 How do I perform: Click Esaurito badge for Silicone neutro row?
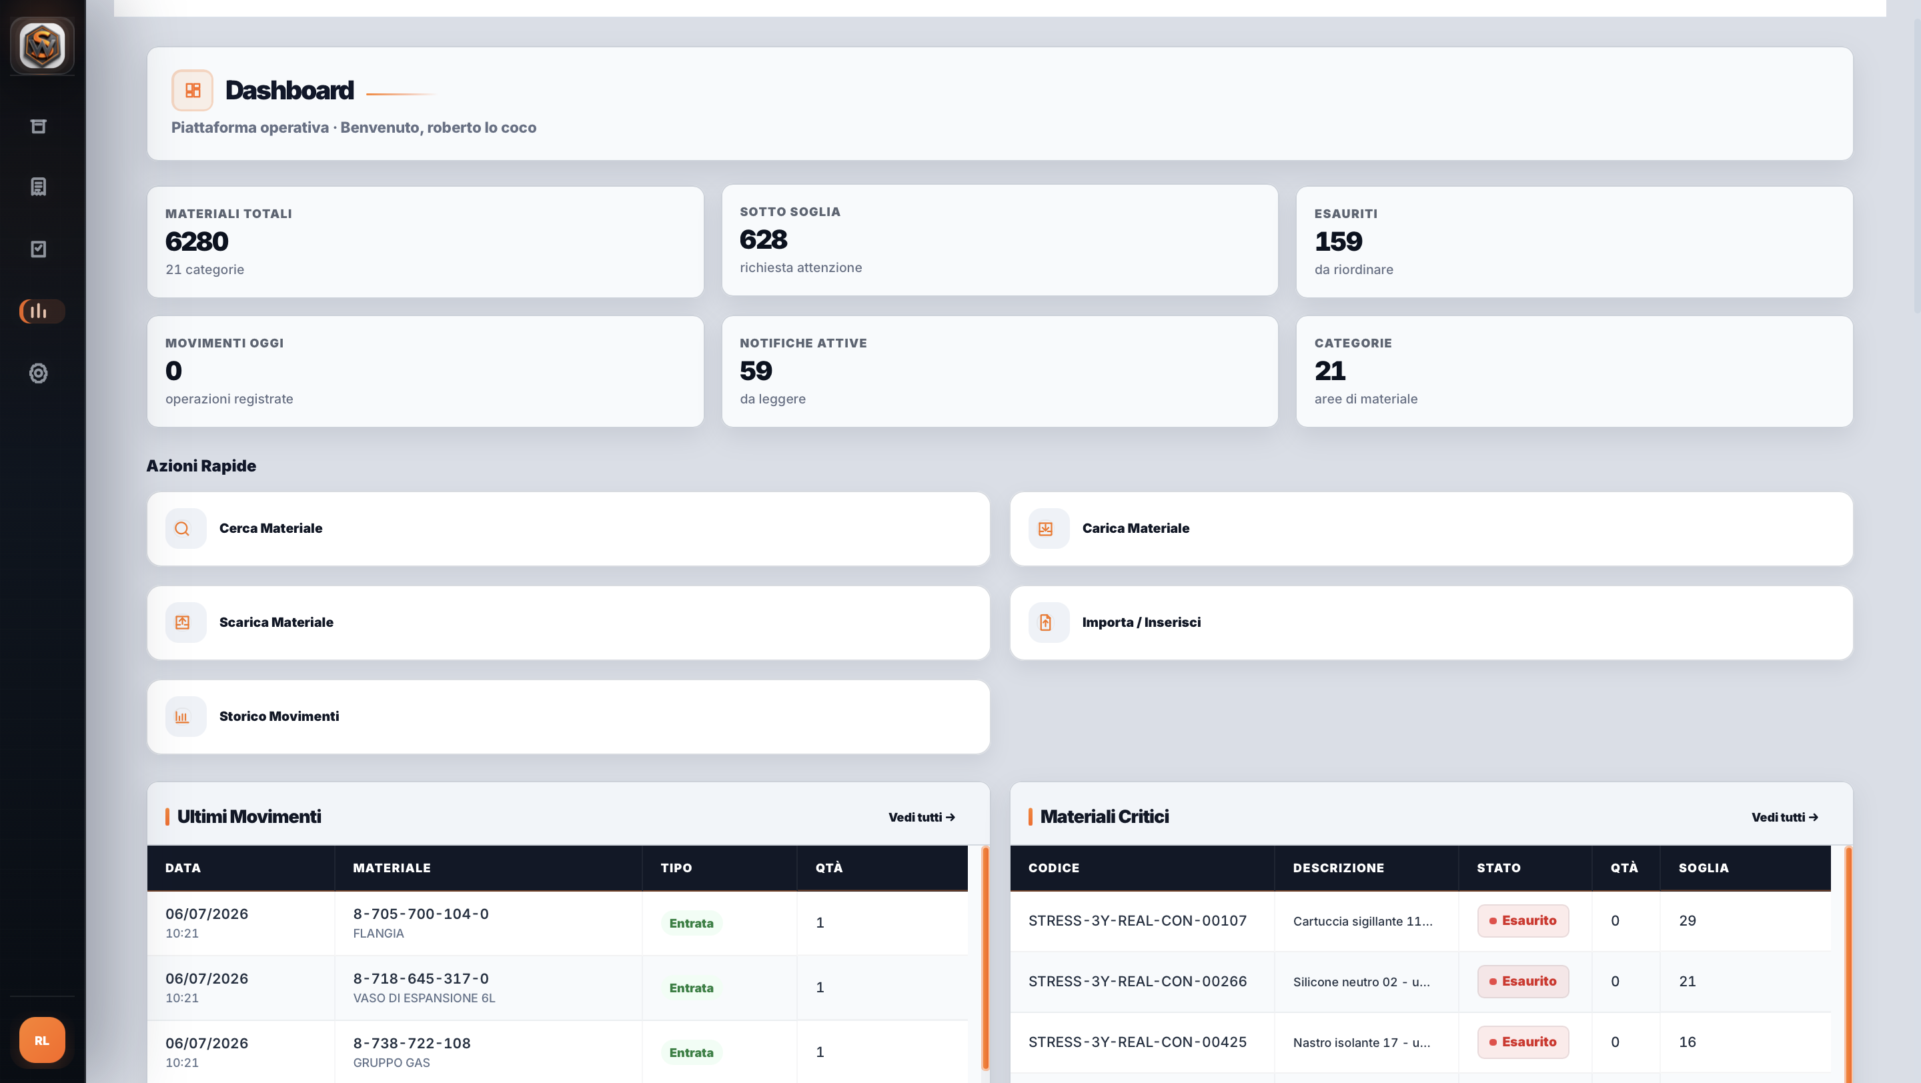click(x=1523, y=981)
